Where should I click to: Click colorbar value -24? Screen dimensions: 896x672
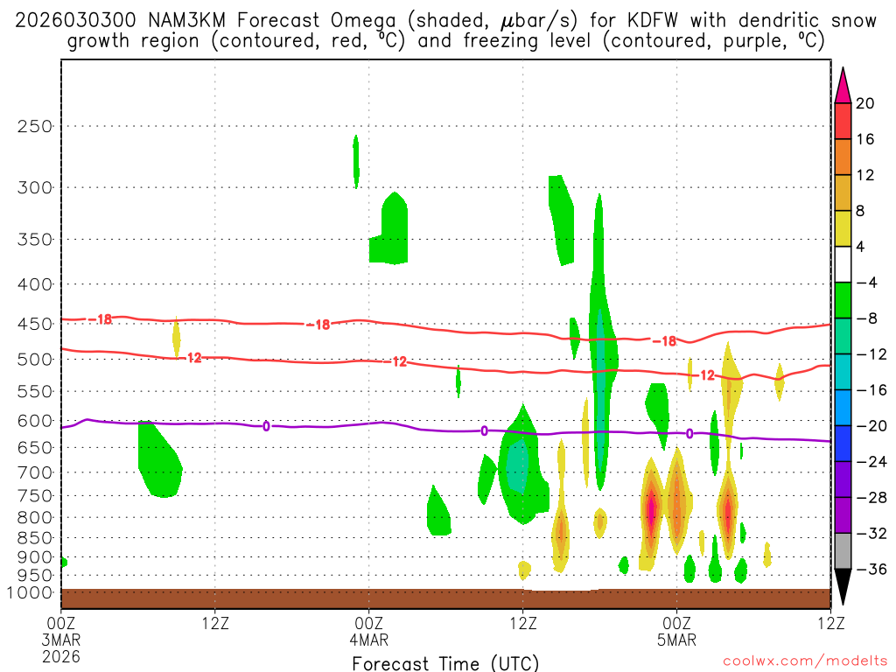(x=871, y=462)
